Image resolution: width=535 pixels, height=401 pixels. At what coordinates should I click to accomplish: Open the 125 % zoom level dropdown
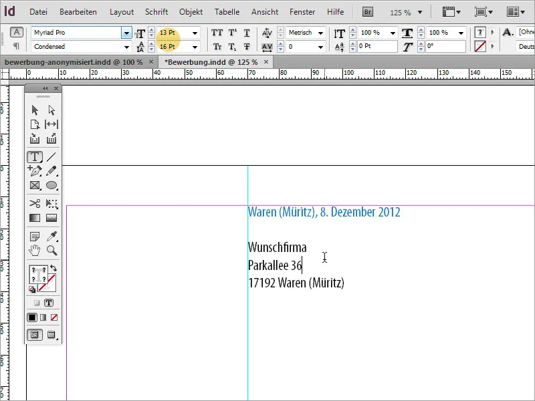pos(420,13)
